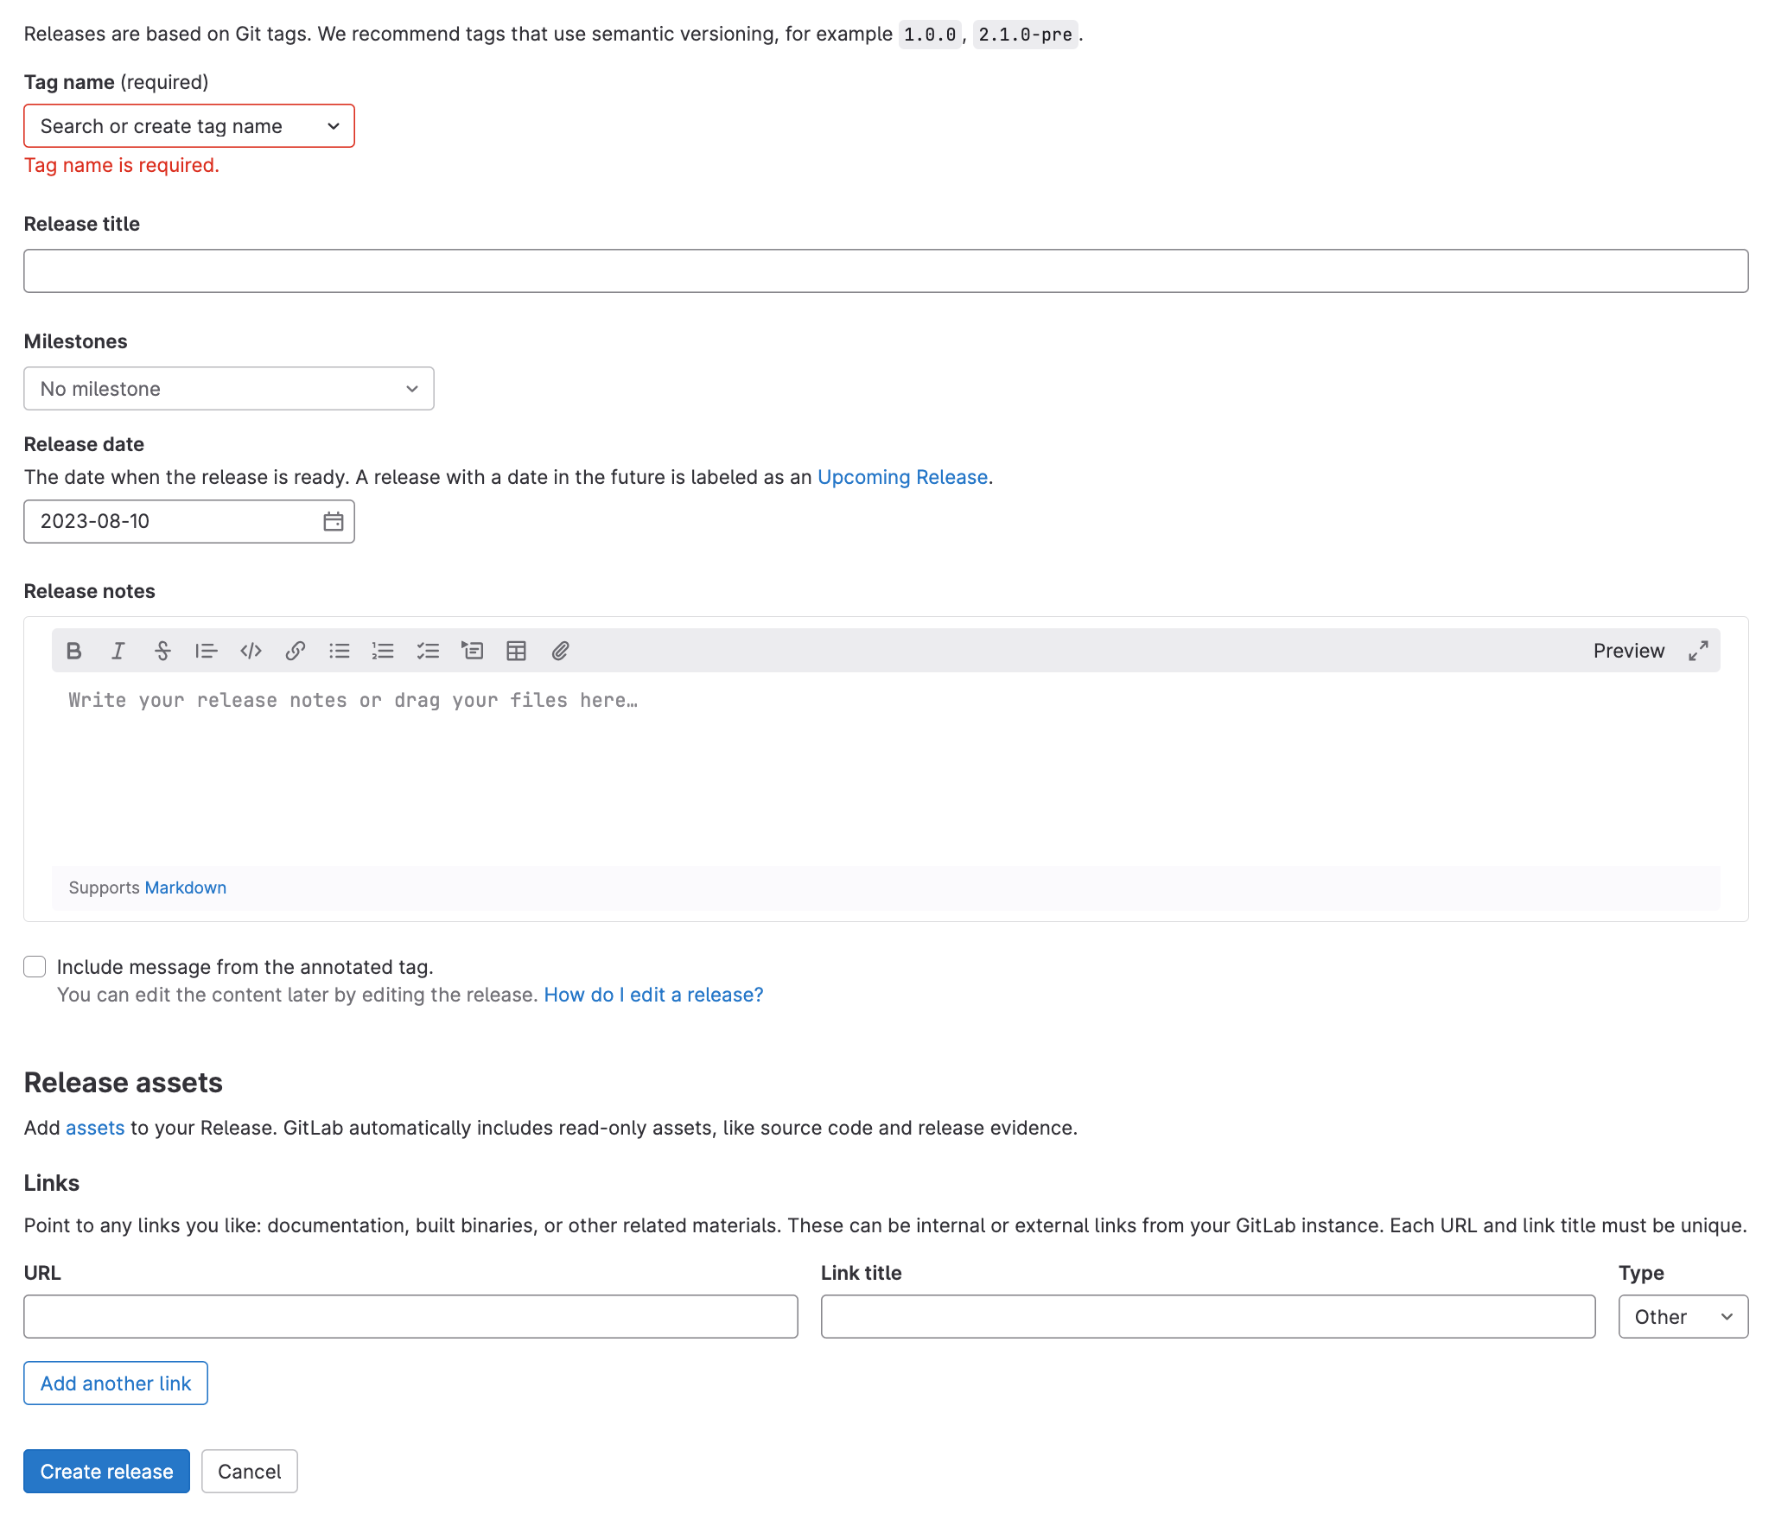
Task: Click the Release title input field
Action: [886, 271]
